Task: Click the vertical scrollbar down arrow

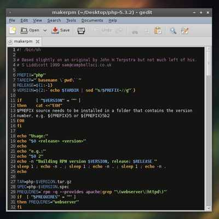Action: tap(209, 208)
